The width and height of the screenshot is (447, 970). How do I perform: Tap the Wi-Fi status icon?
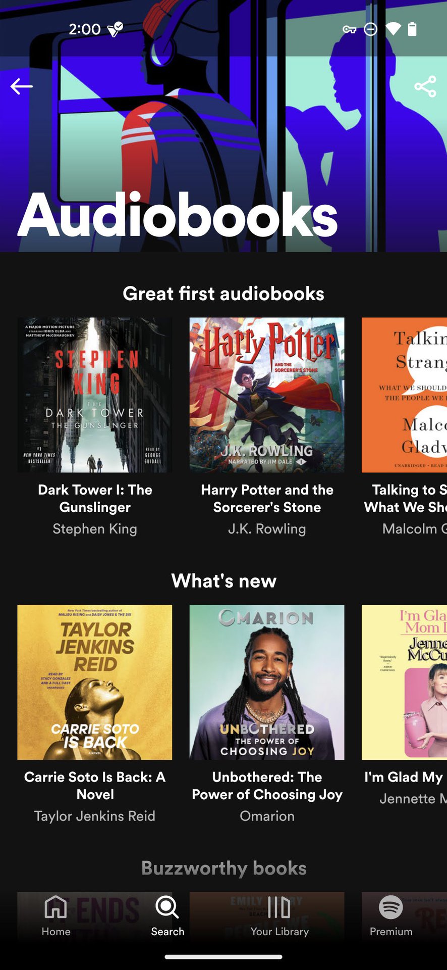click(x=393, y=29)
